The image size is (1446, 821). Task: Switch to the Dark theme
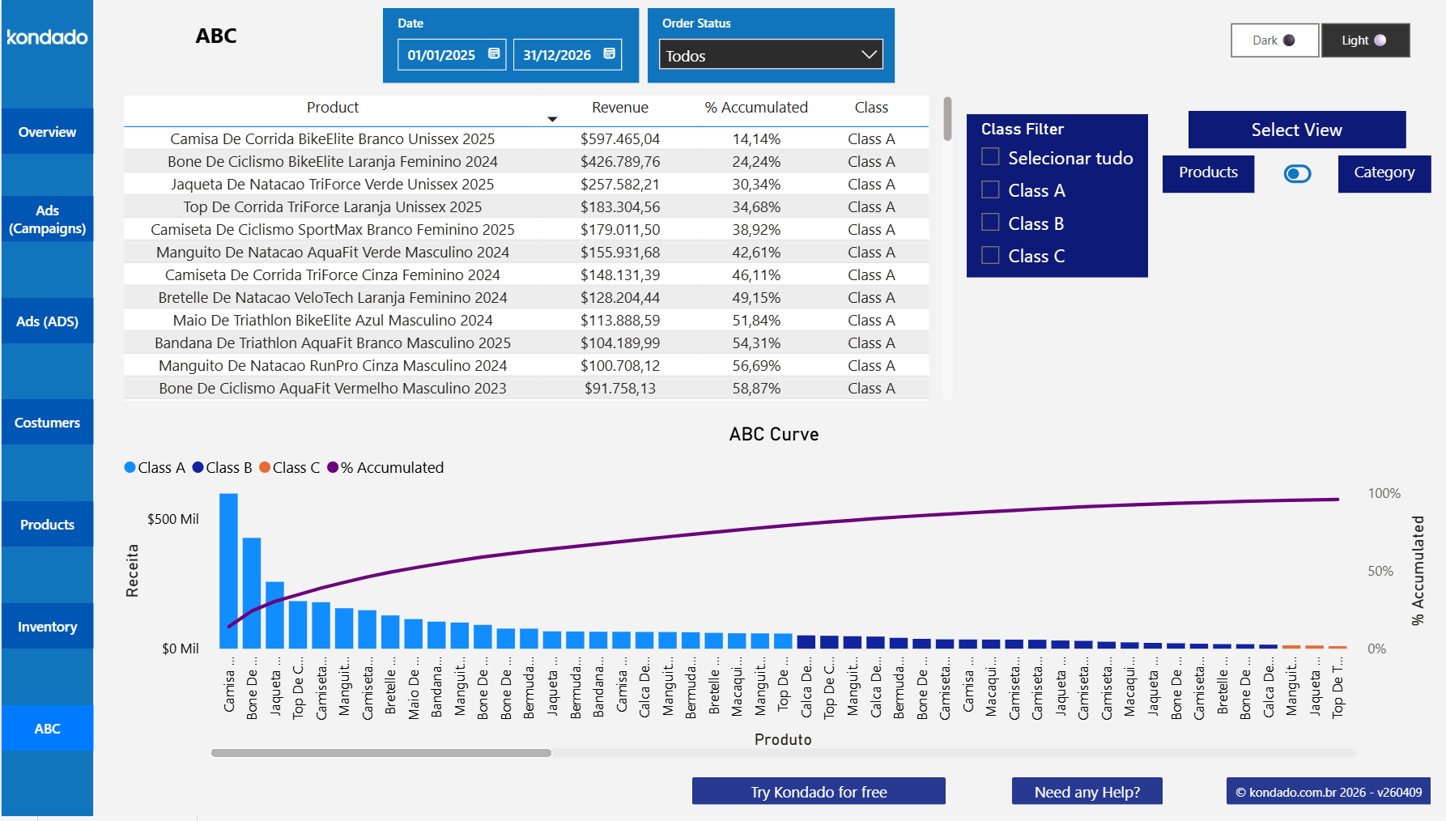pos(1274,40)
